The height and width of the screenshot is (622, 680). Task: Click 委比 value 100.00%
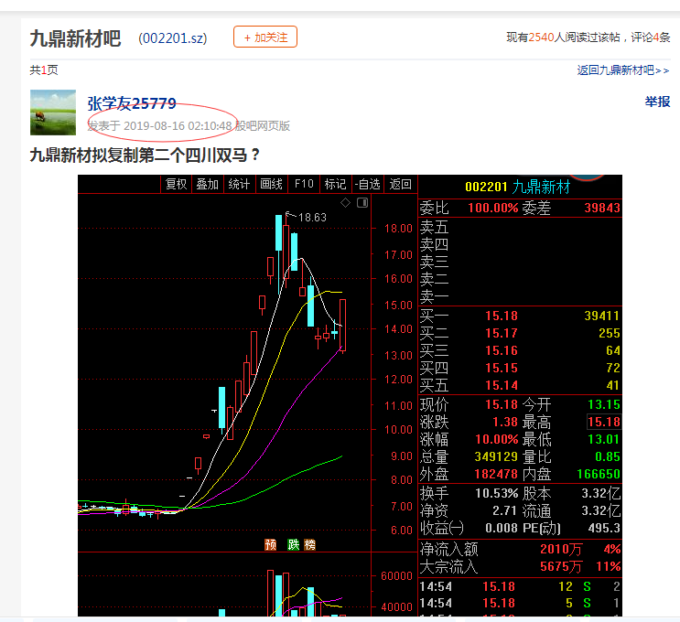(493, 208)
